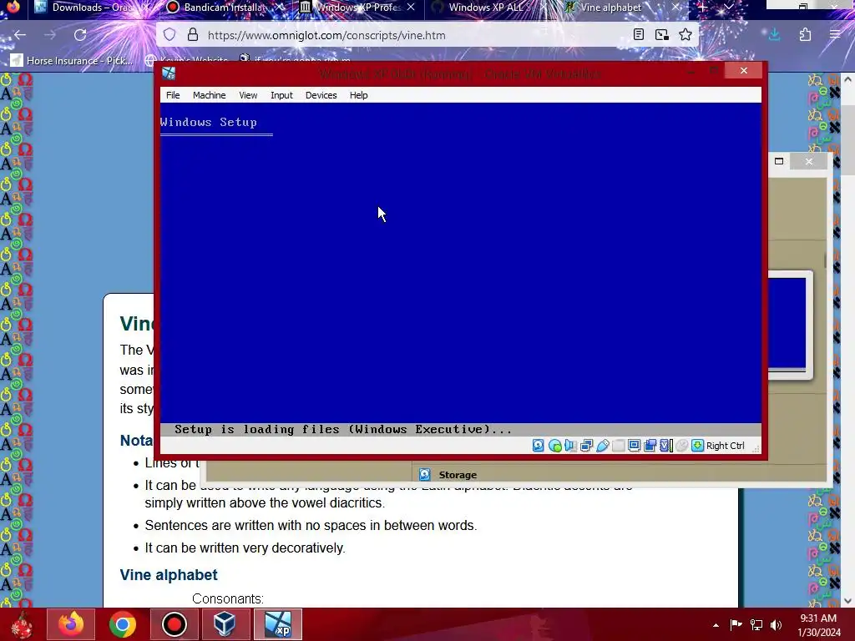Image resolution: width=855 pixels, height=641 pixels.
Task: Open Bandicam recorder from taskbar
Action: tap(174, 624)
